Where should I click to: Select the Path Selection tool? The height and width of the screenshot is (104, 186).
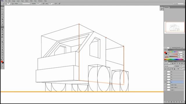coord(2,50)
